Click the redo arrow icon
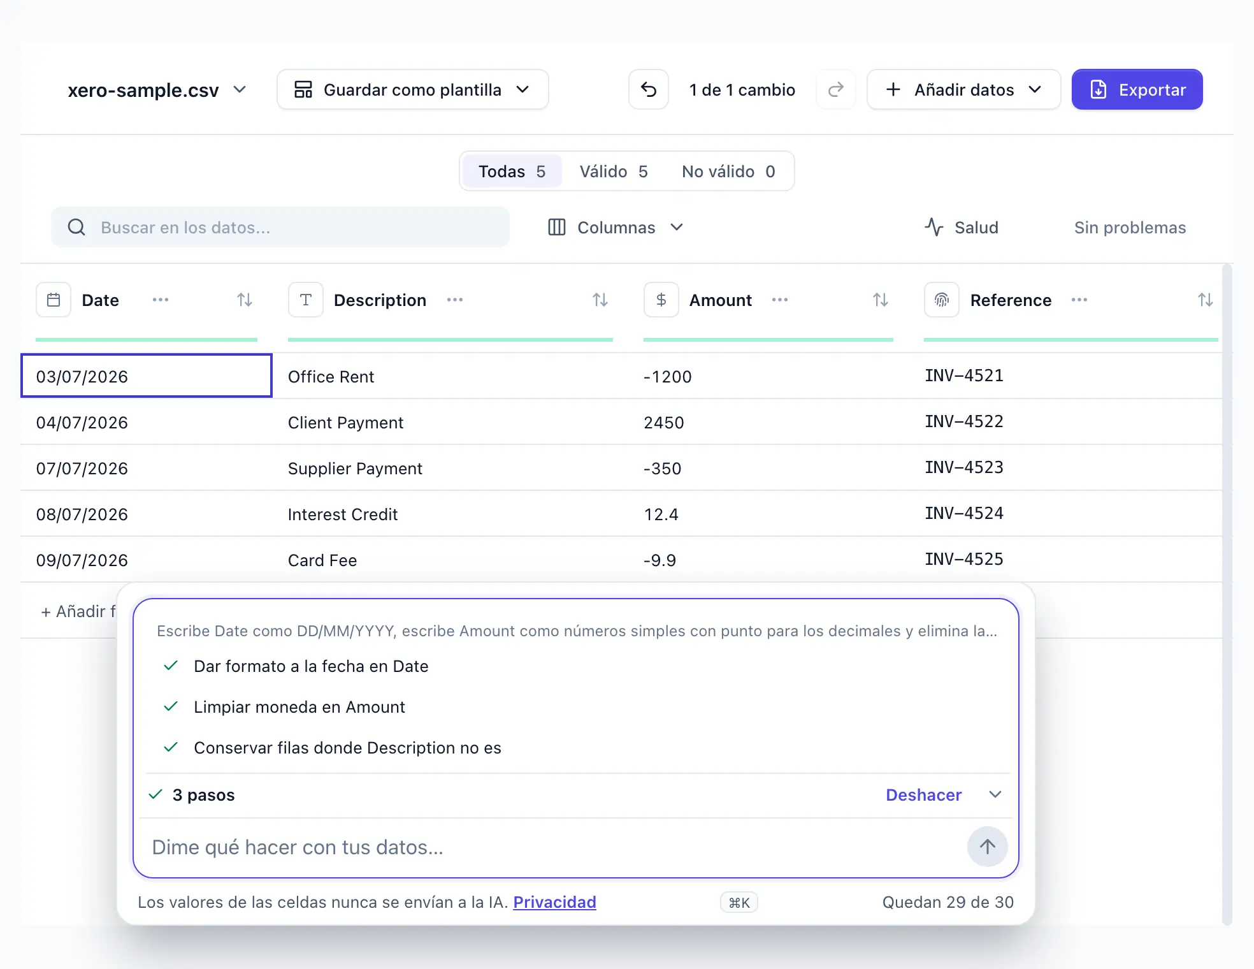The height and width of the screenshot is (969, 1254). point(836,89)
